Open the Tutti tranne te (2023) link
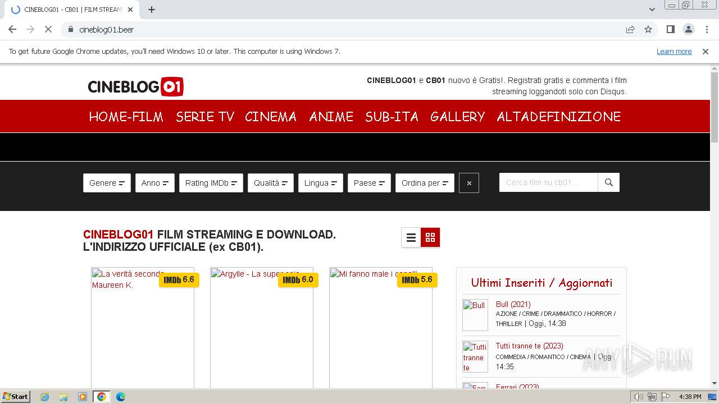The height and width of the screenshot is (404, 719). point(530,346)
